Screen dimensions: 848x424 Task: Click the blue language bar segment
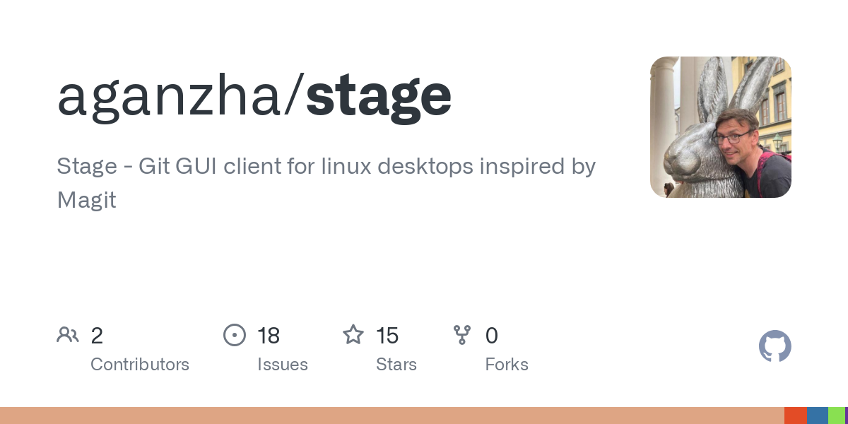click(818, 416)
